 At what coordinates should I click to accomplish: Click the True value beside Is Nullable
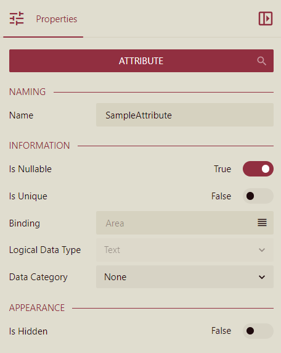point(222,169)
